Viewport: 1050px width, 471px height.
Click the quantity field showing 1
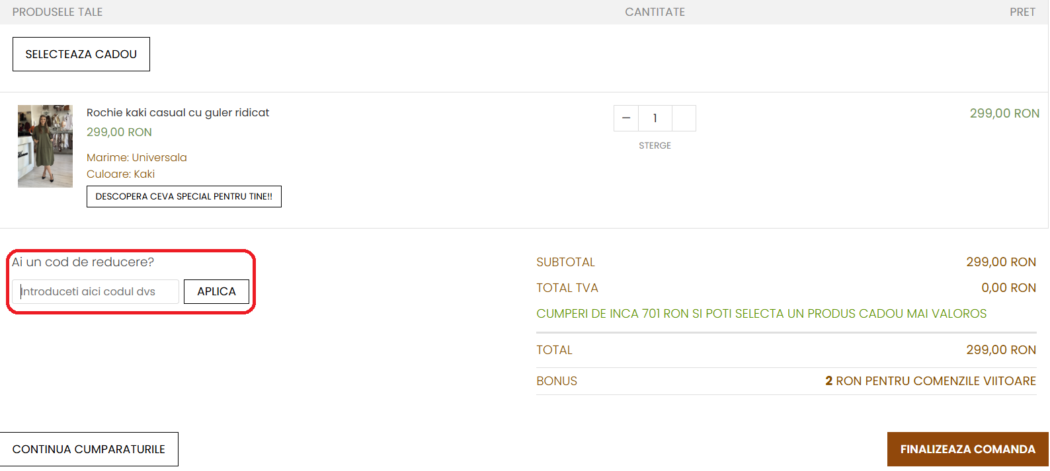(655, 118)
